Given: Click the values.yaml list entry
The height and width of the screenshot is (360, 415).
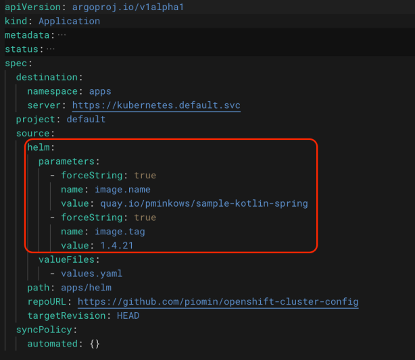Looking at the screenshot, I should (91, 274).
